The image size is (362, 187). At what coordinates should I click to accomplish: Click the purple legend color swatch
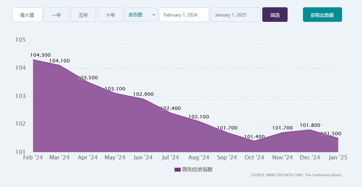178,169
